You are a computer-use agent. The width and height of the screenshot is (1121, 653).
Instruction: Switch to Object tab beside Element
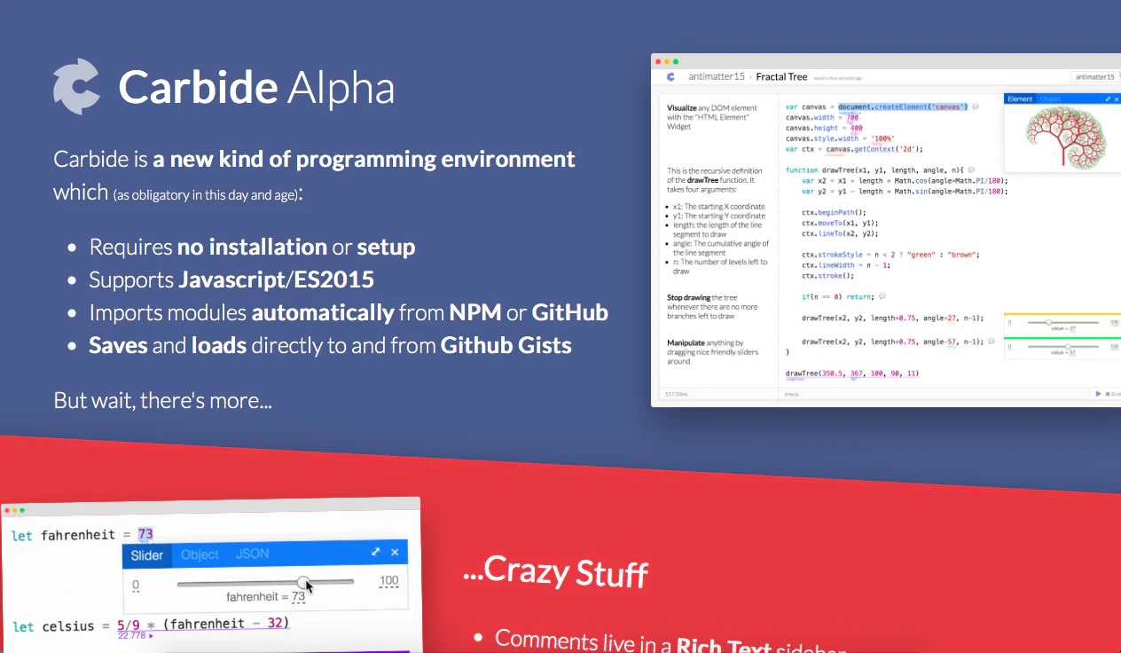(x=1050, y=99)
